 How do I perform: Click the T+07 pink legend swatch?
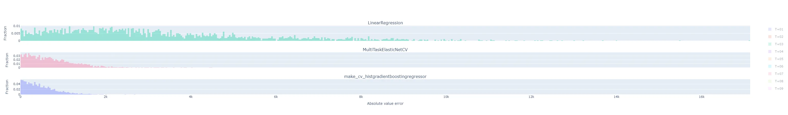(770, 74)
